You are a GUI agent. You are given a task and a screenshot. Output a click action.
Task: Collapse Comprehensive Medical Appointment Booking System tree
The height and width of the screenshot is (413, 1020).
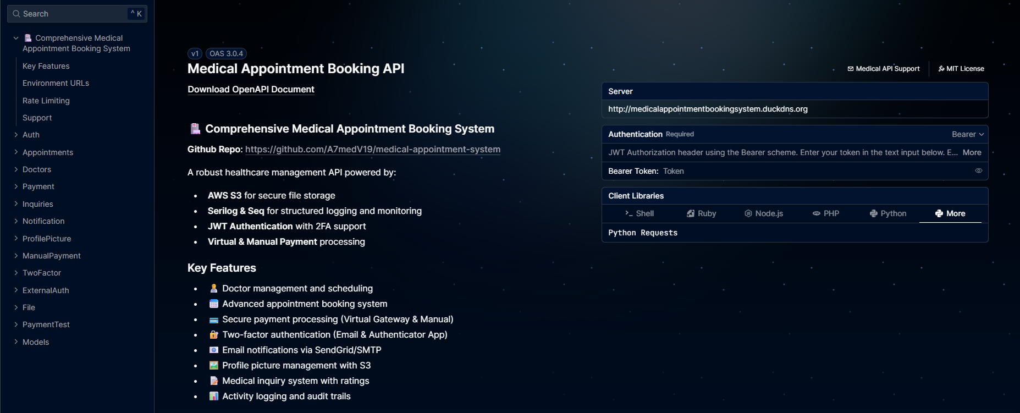[x=16, y=38]
